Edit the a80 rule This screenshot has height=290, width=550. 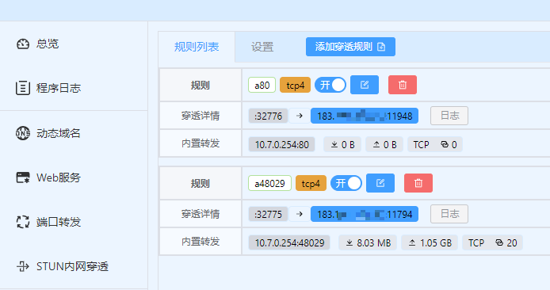tap(365, 85)
